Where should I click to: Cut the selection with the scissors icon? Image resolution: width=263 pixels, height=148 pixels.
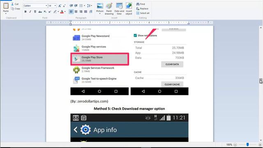tap(12, 4)
